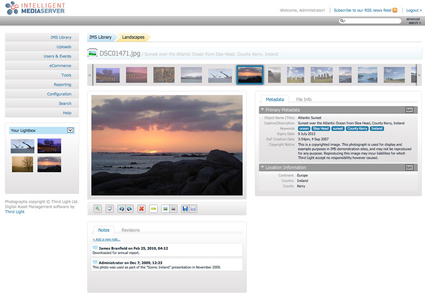425x305 pixels.
Task: Select the pink lake thumbnail in filmstrip
Action: point(137,75)
